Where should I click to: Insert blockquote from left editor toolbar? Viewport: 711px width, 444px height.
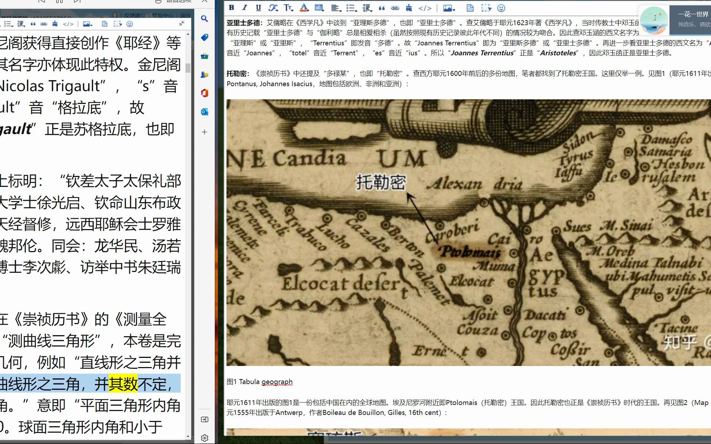click(33, 24)
